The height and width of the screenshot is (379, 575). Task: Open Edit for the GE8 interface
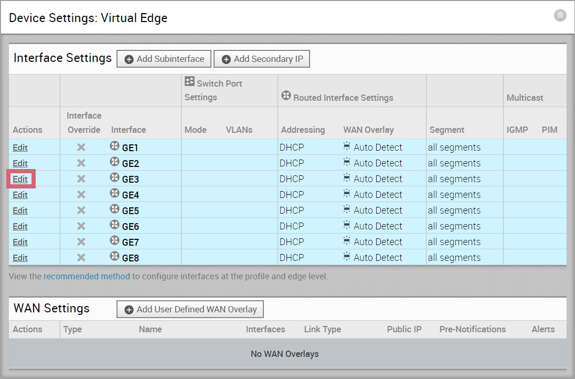[x=20, y=258]
